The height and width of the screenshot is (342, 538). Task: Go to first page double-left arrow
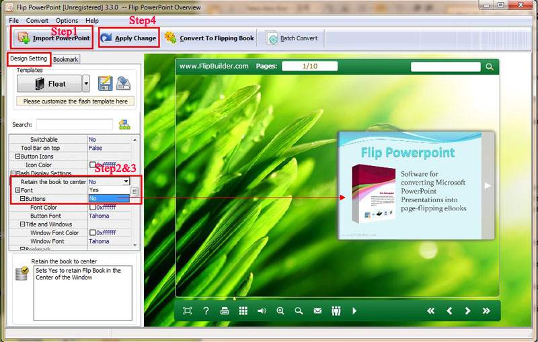click(430, 311)
